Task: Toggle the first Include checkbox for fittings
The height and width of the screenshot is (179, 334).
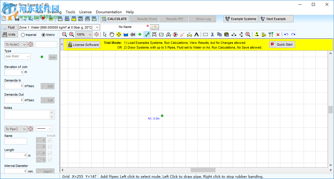Action: 50,140
